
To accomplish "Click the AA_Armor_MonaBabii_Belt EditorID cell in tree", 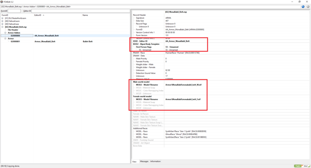I will 46,36.
